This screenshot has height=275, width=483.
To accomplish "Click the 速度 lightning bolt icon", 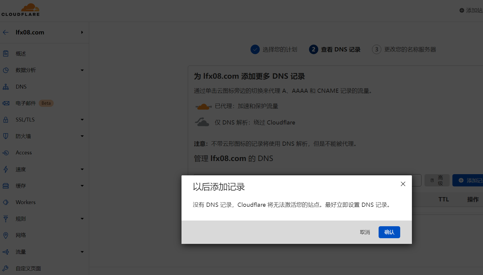I will pyautogui.click(x=6, y=169).
